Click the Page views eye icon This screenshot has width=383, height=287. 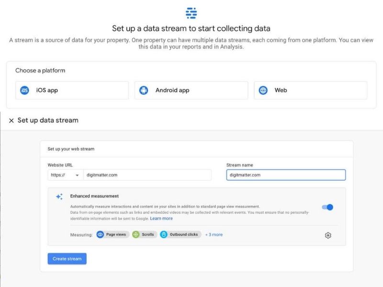click(100, 234)
